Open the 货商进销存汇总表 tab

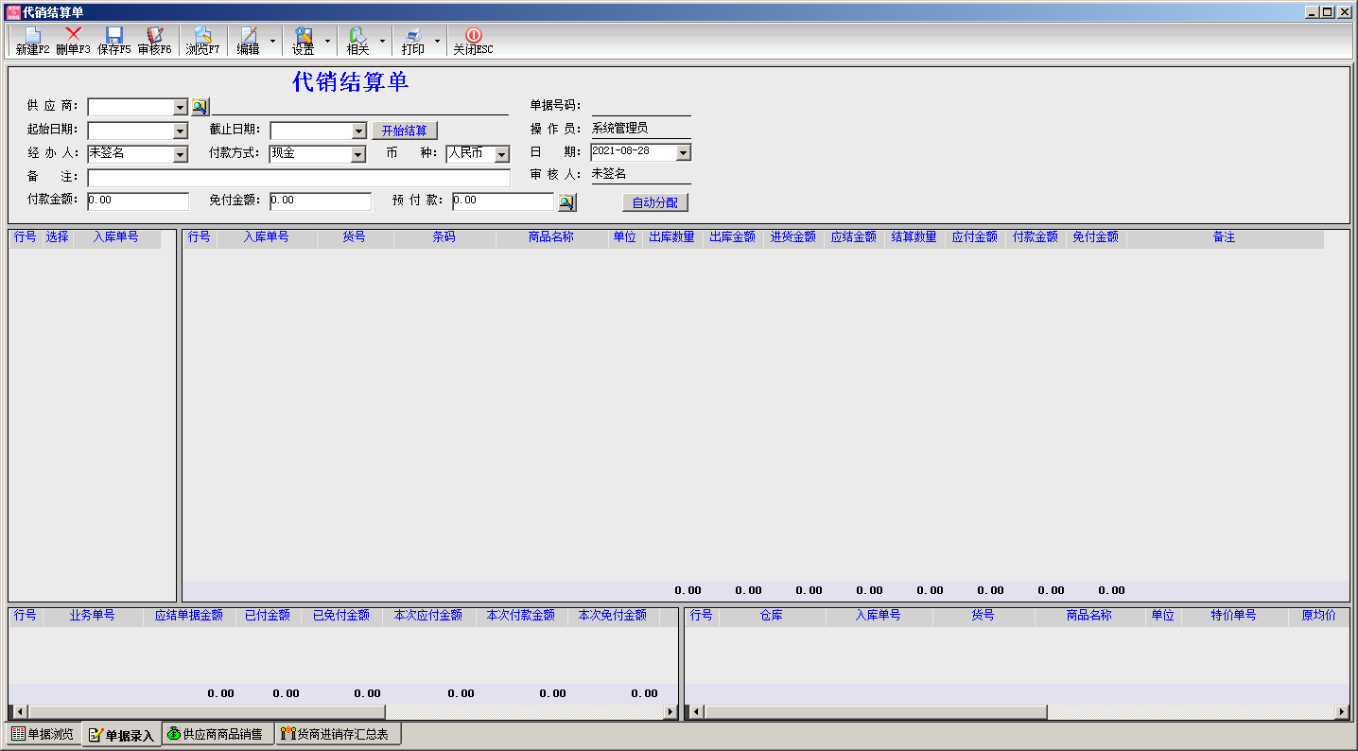tap(340, 734)
